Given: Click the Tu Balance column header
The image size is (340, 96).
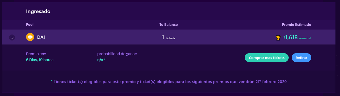Looking at the screenshot, I should click(169, 24).
